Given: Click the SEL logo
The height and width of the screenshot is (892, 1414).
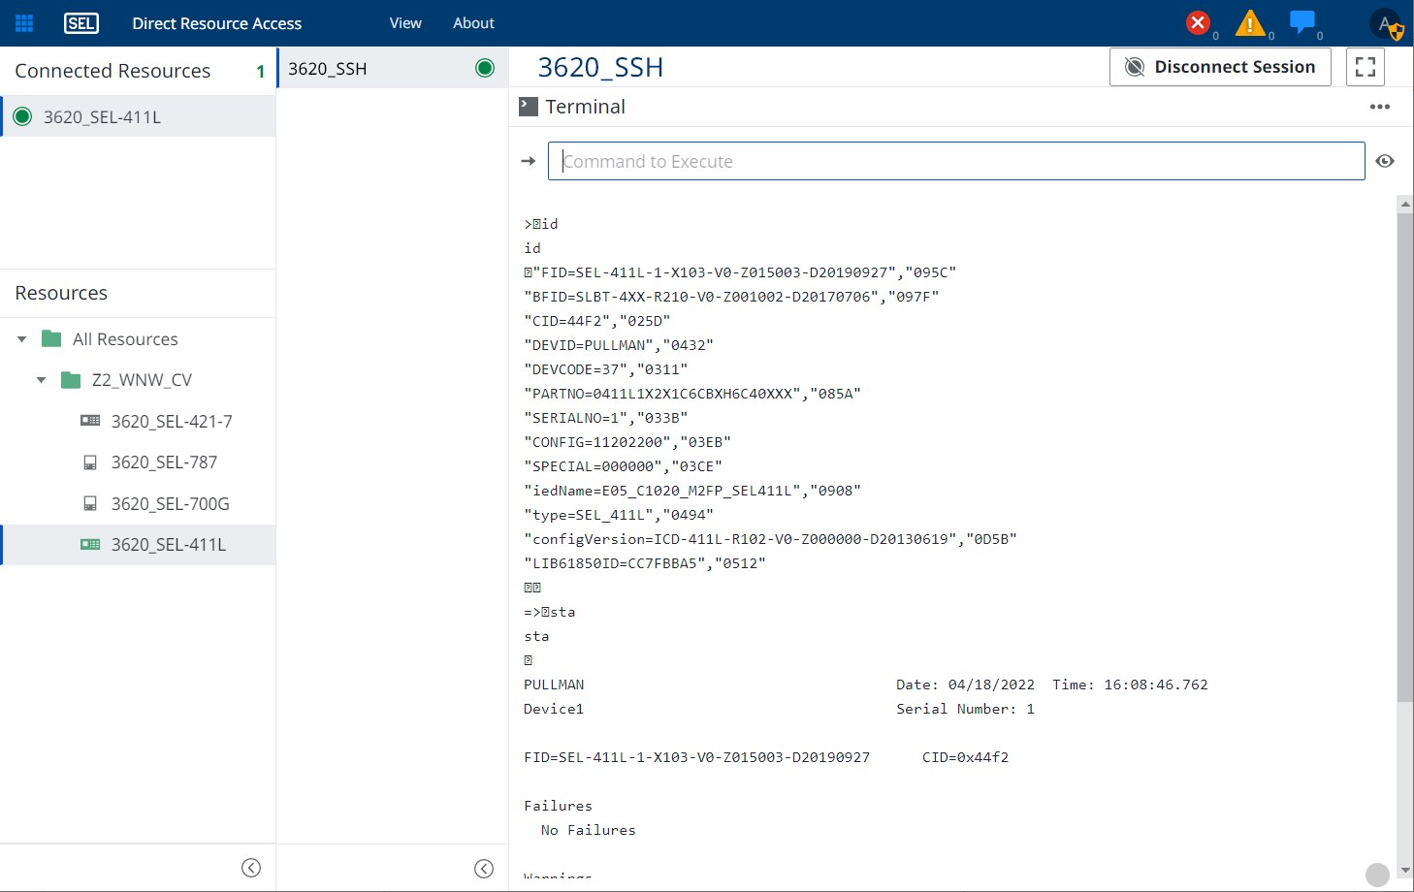Looking at the screenshot, I should pos(81,23).
